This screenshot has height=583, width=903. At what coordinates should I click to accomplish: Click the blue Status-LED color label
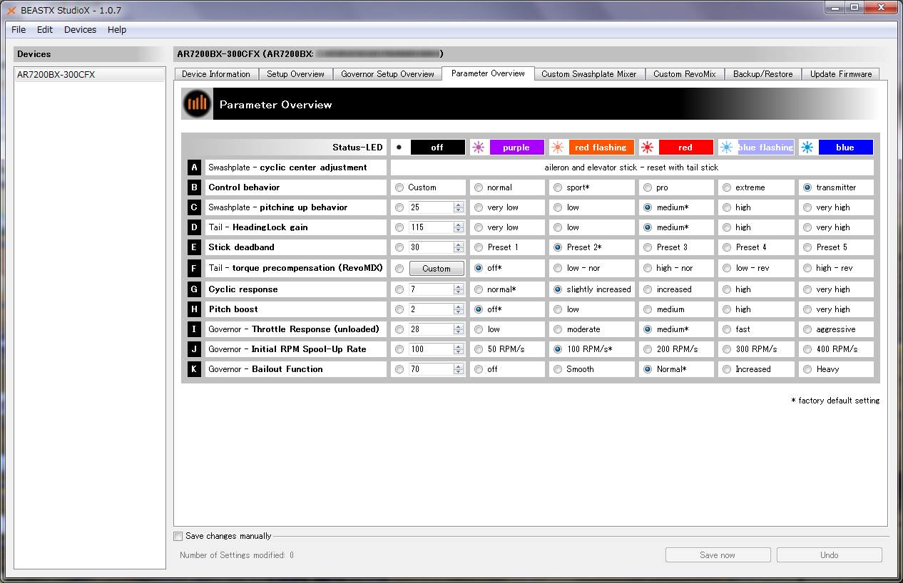pyautogui.click(x=845, y=148)
